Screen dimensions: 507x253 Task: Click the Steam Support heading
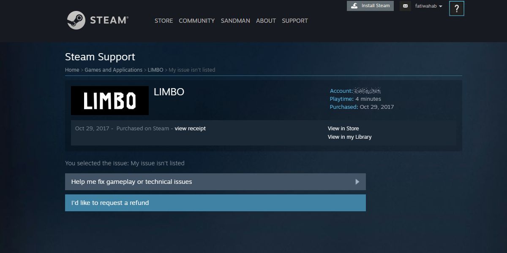click(x=100, y=57)
